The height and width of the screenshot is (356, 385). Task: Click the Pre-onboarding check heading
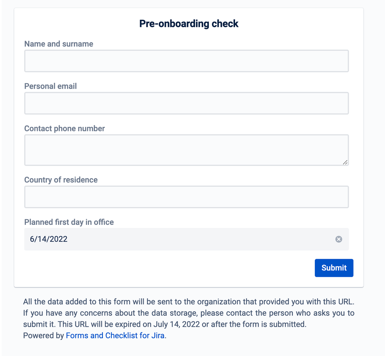(189, 24)
